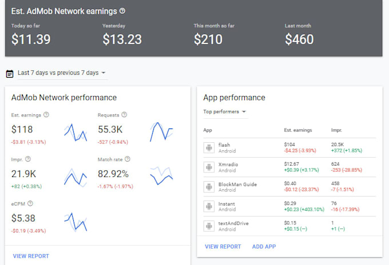Click the Android icon for Instant app
This screenshot has height=265, width=389.
pyautogui.click(x=209, y=206)
